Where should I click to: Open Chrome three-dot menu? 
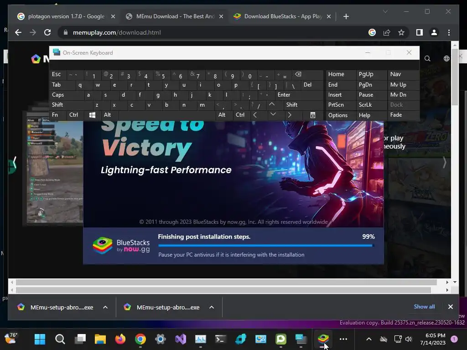click(449, 32)
